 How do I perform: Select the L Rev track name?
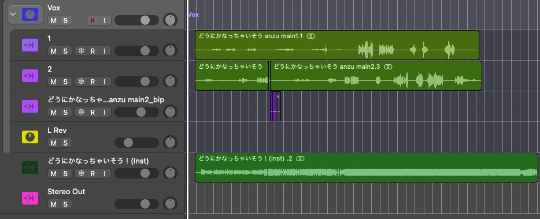coord(57,130)
